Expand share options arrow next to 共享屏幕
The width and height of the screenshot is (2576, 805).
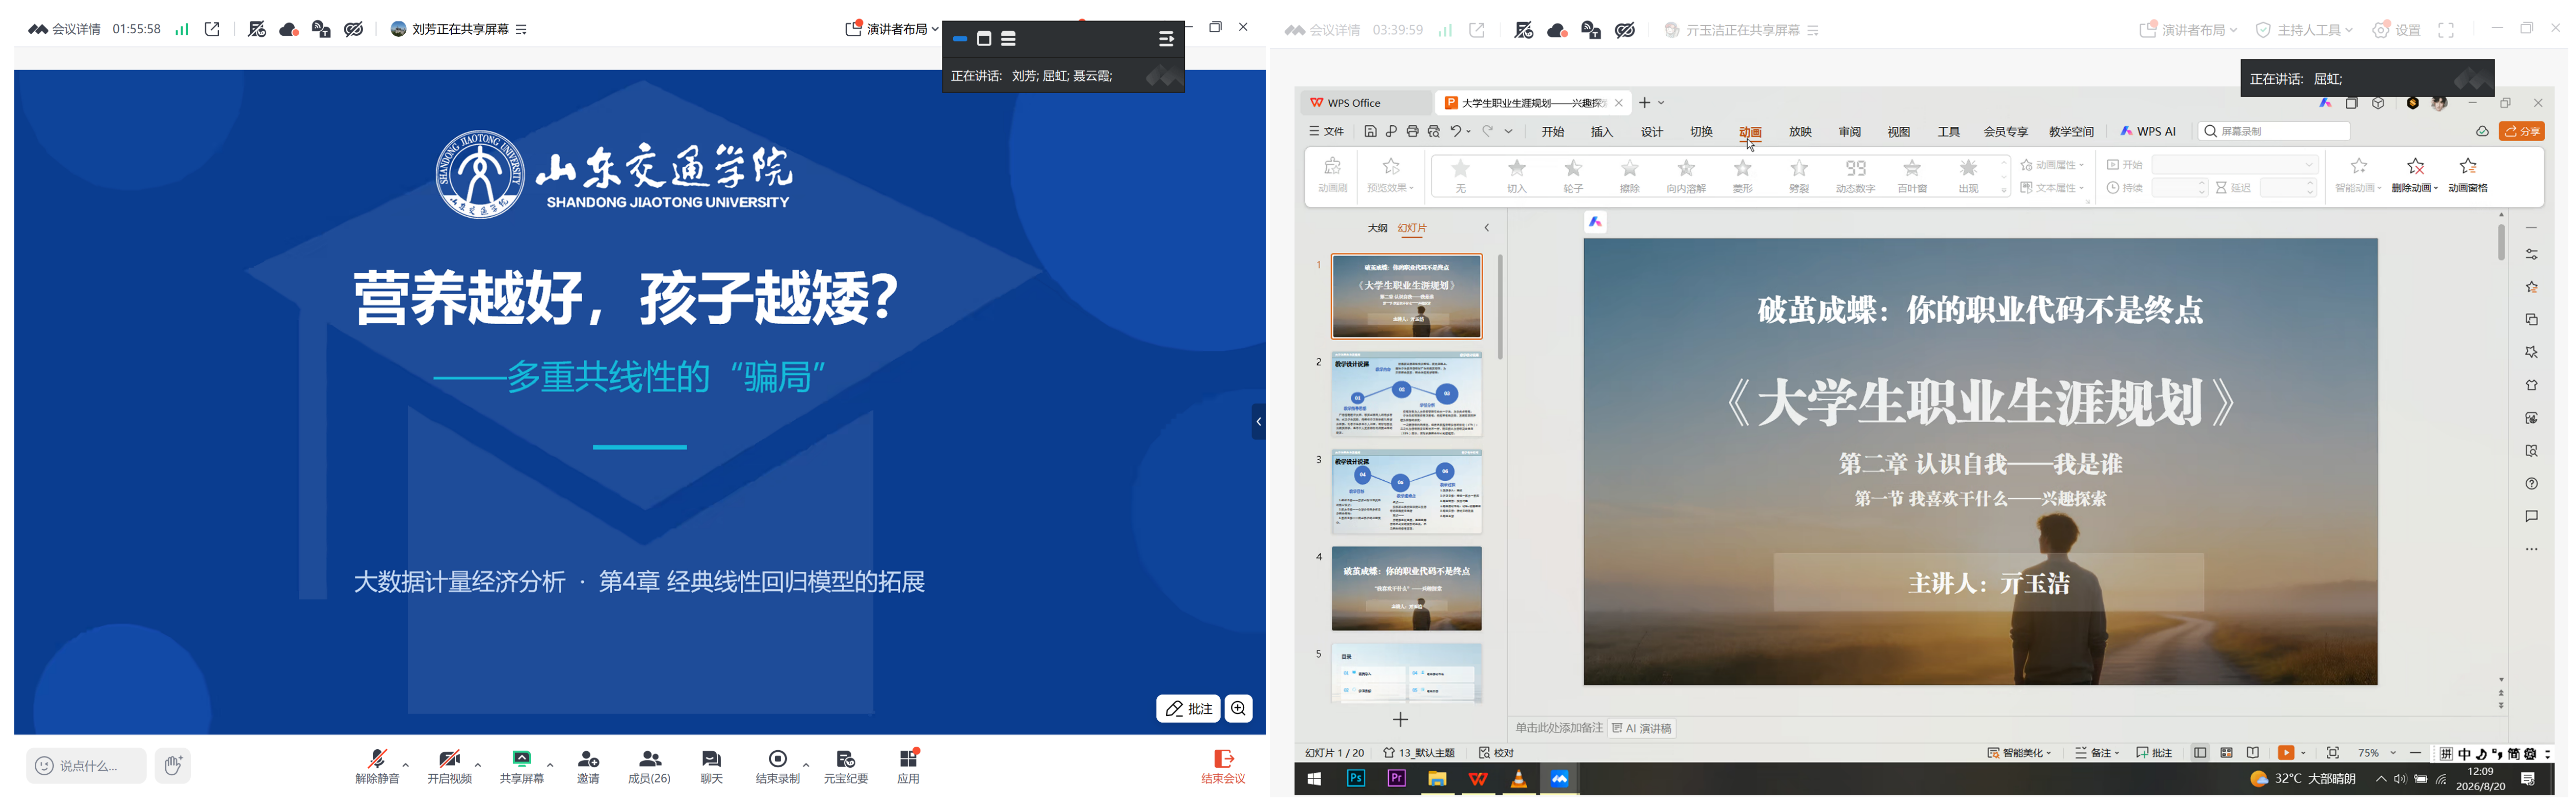550,765
